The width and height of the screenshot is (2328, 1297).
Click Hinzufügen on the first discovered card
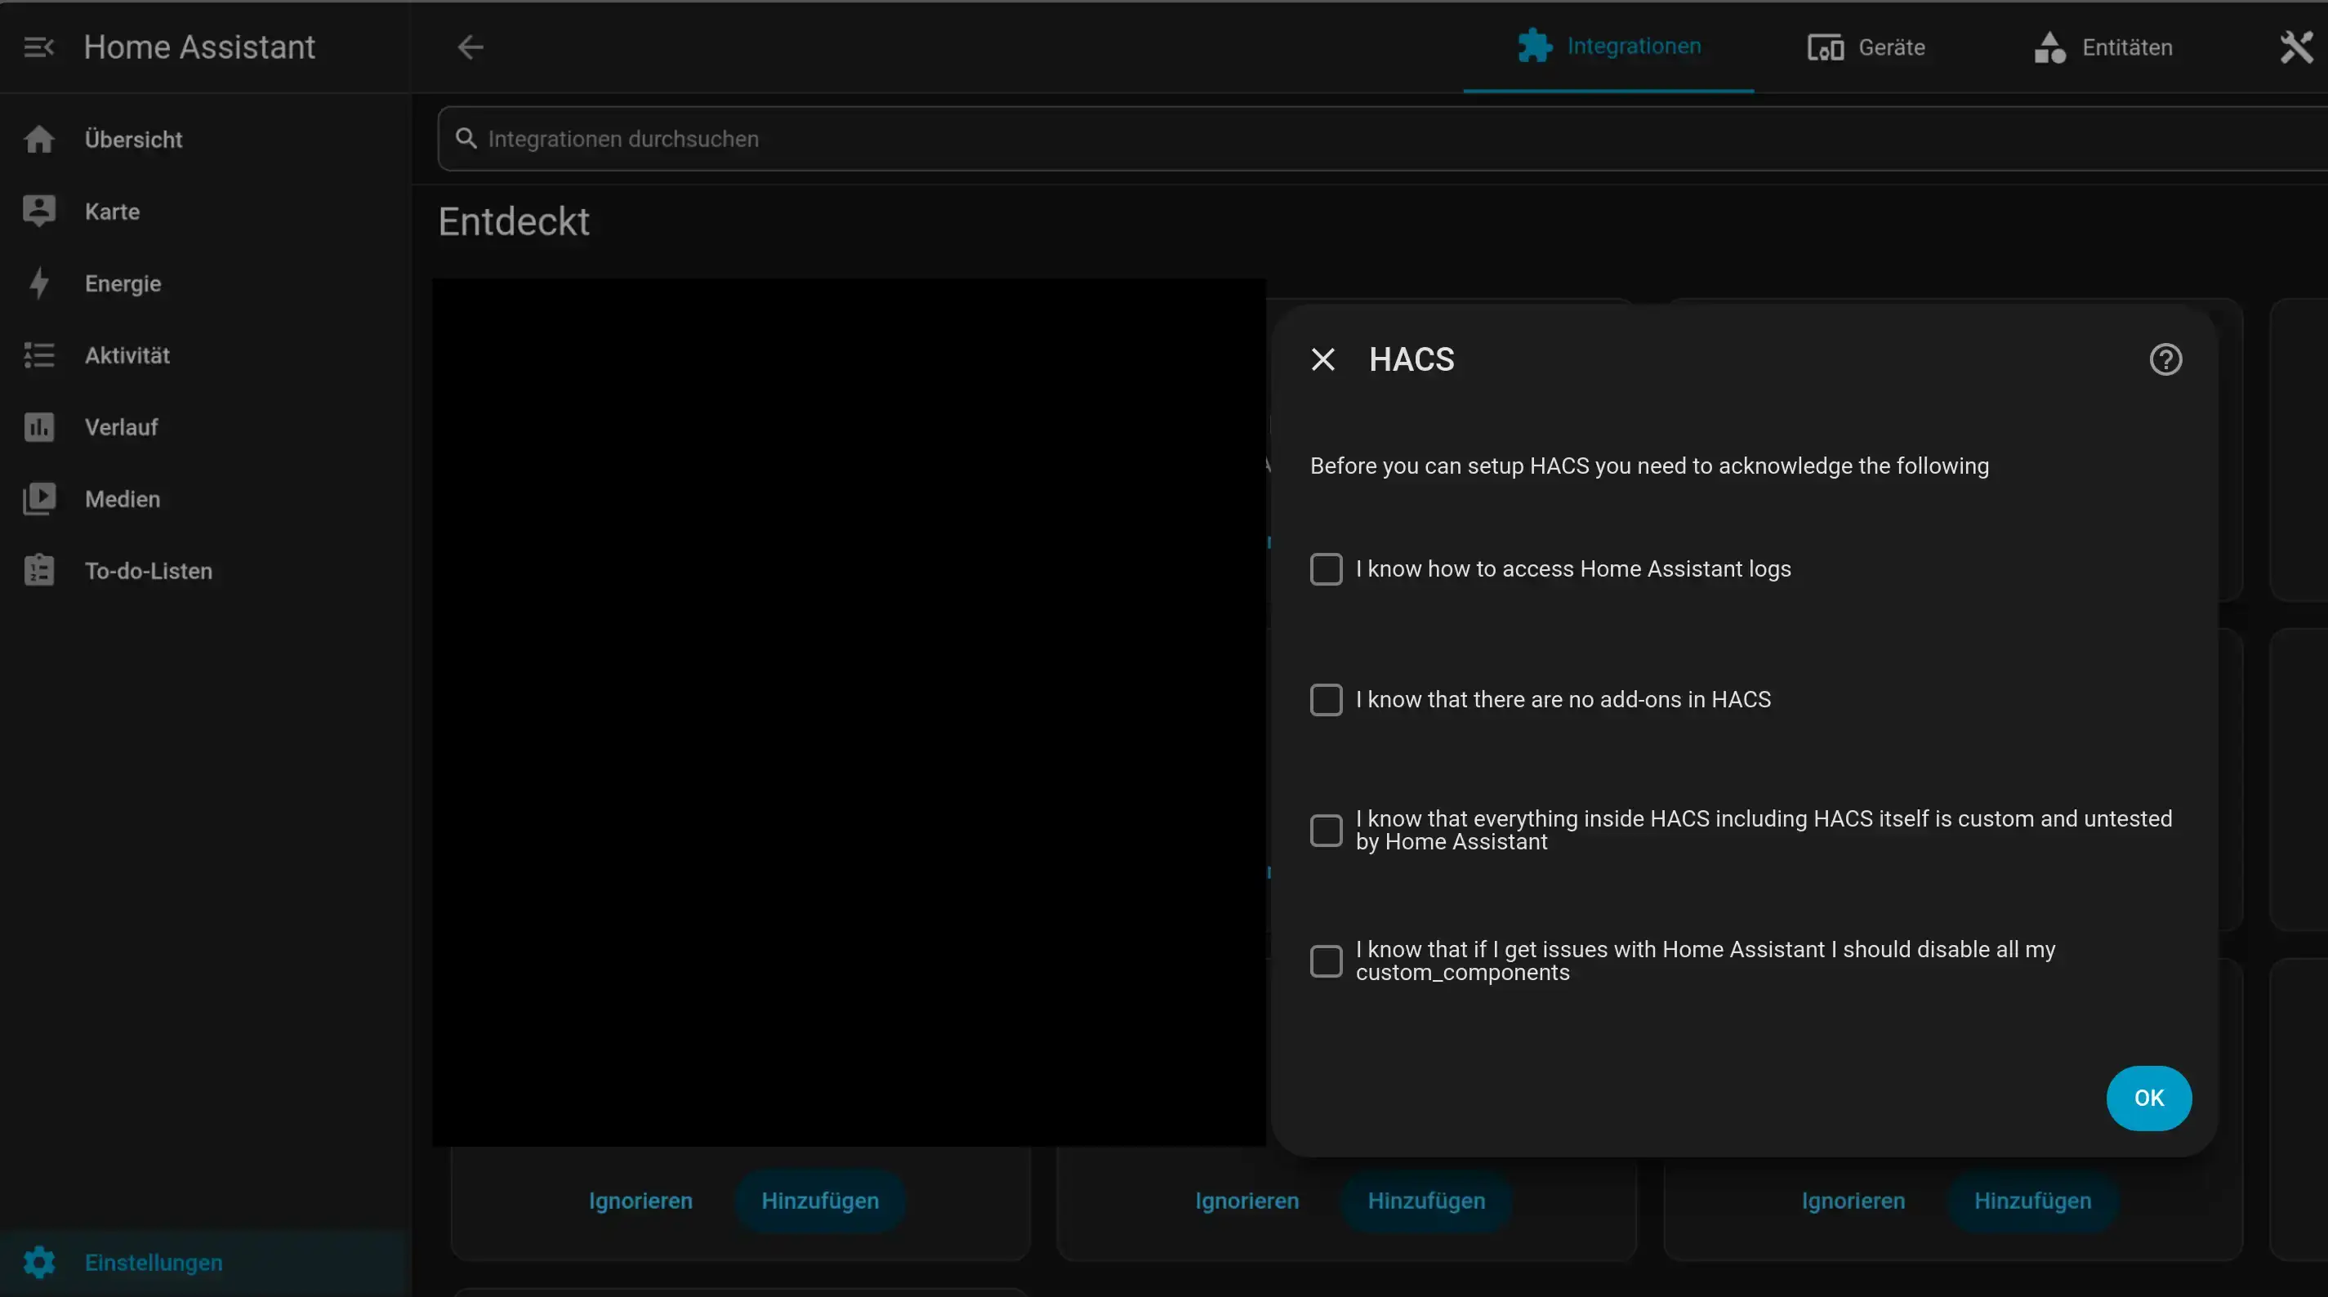pos(819,1201)
